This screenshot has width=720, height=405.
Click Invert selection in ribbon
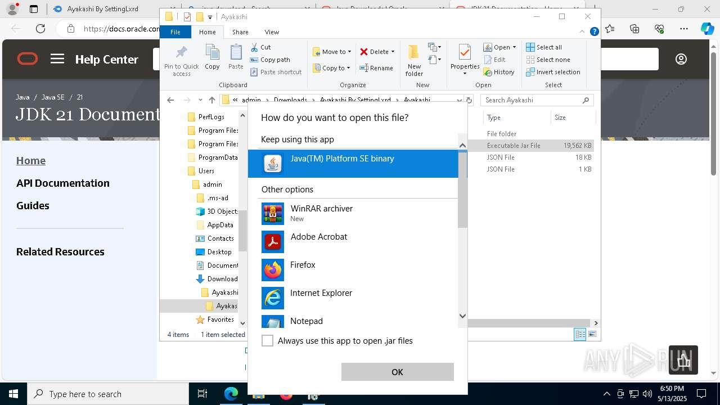[x=553, y=72]
